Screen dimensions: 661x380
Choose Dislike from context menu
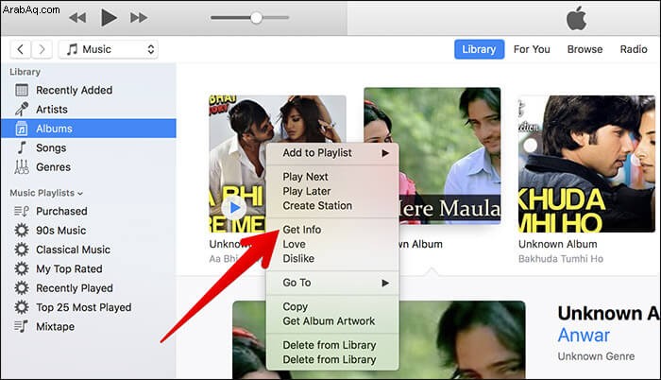[x=332, y=258]
